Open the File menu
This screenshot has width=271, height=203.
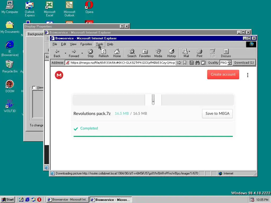[55, 44]
